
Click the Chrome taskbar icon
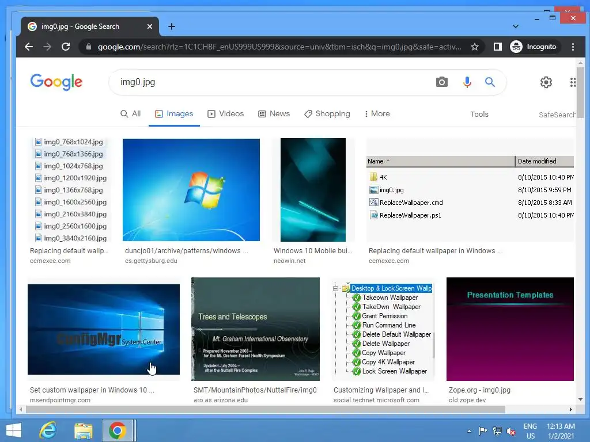tap(118, 430)
